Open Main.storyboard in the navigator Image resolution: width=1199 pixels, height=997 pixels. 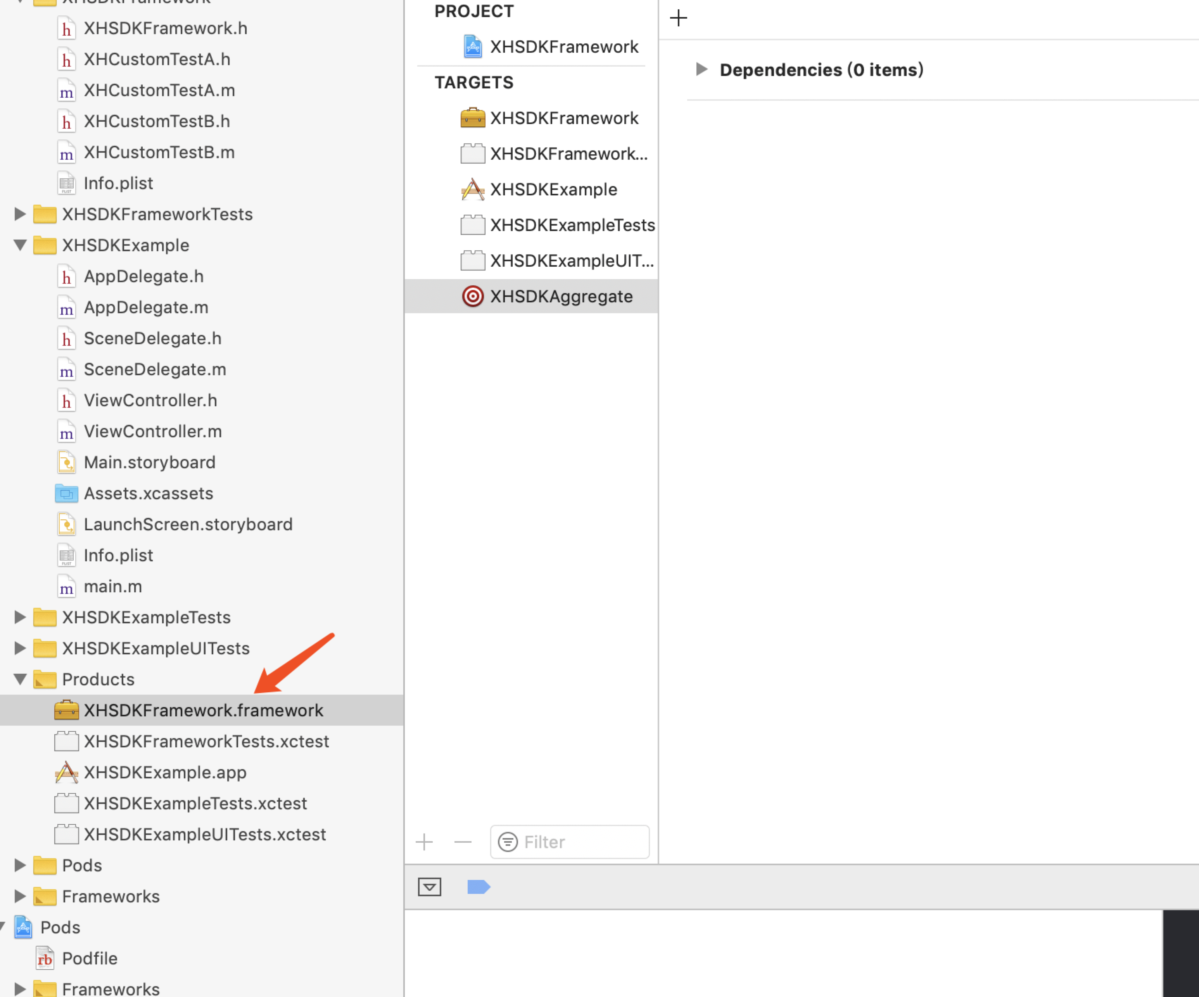coord(150,462)
